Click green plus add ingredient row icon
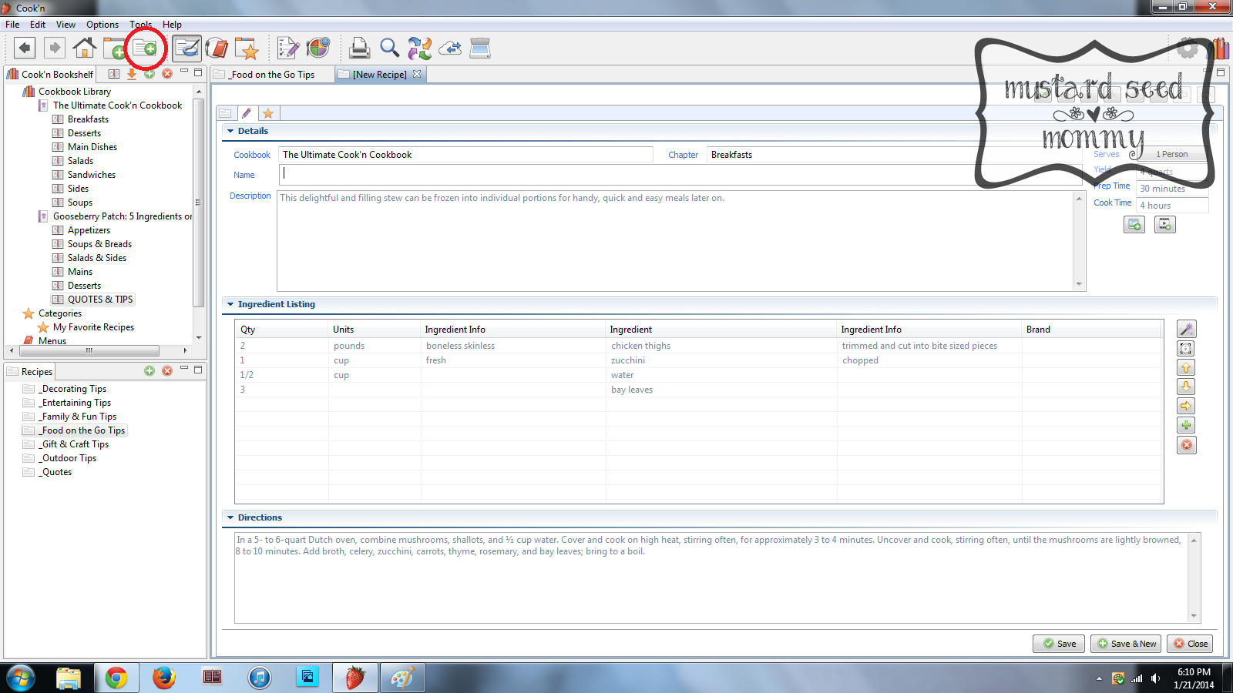This screenshot has width=1233, height=693. (x=1186, y=426)
